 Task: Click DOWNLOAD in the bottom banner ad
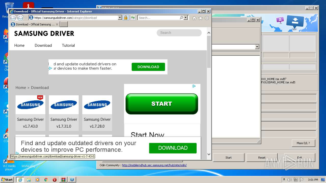click(173, 148)
